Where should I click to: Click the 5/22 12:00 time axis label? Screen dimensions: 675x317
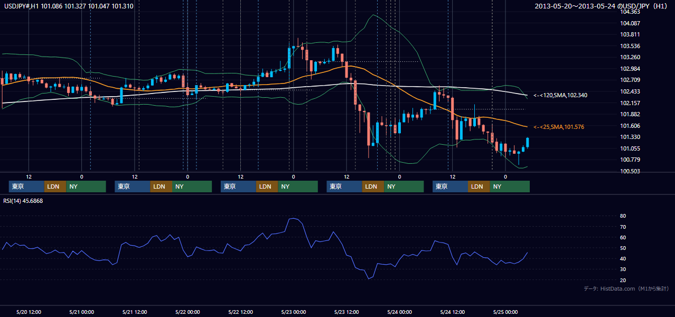tap(241, 312)
